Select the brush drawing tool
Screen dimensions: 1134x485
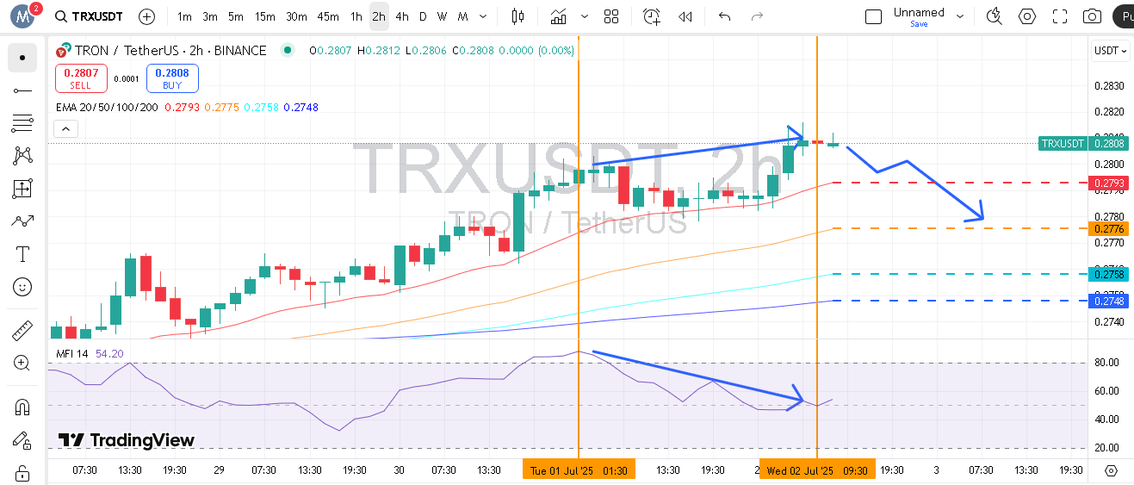pyautogui.click(x=22, y=221)
